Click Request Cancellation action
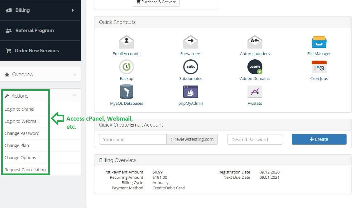 (x=25, y=170)
